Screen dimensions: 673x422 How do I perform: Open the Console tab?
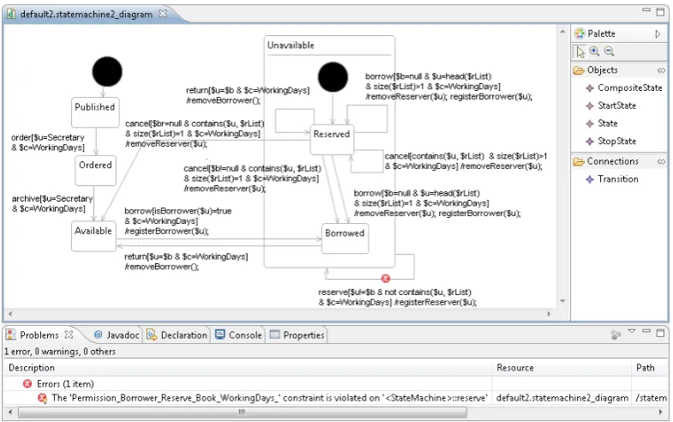[x=238, y=335]
